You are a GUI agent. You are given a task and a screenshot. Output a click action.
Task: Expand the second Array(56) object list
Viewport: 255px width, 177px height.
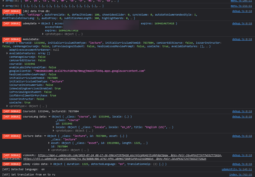[4, 6]
